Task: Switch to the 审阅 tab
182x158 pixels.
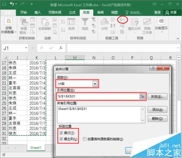Action: pyautogui.click(x=100, y=12)
